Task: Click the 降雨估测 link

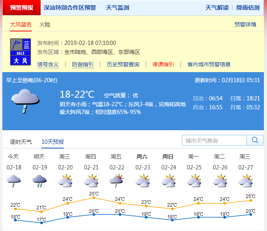Action: pyautogui.click(x=248, y=8)
